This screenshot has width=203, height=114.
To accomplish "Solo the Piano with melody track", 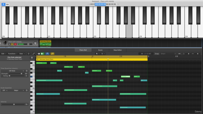I will 12,44.
